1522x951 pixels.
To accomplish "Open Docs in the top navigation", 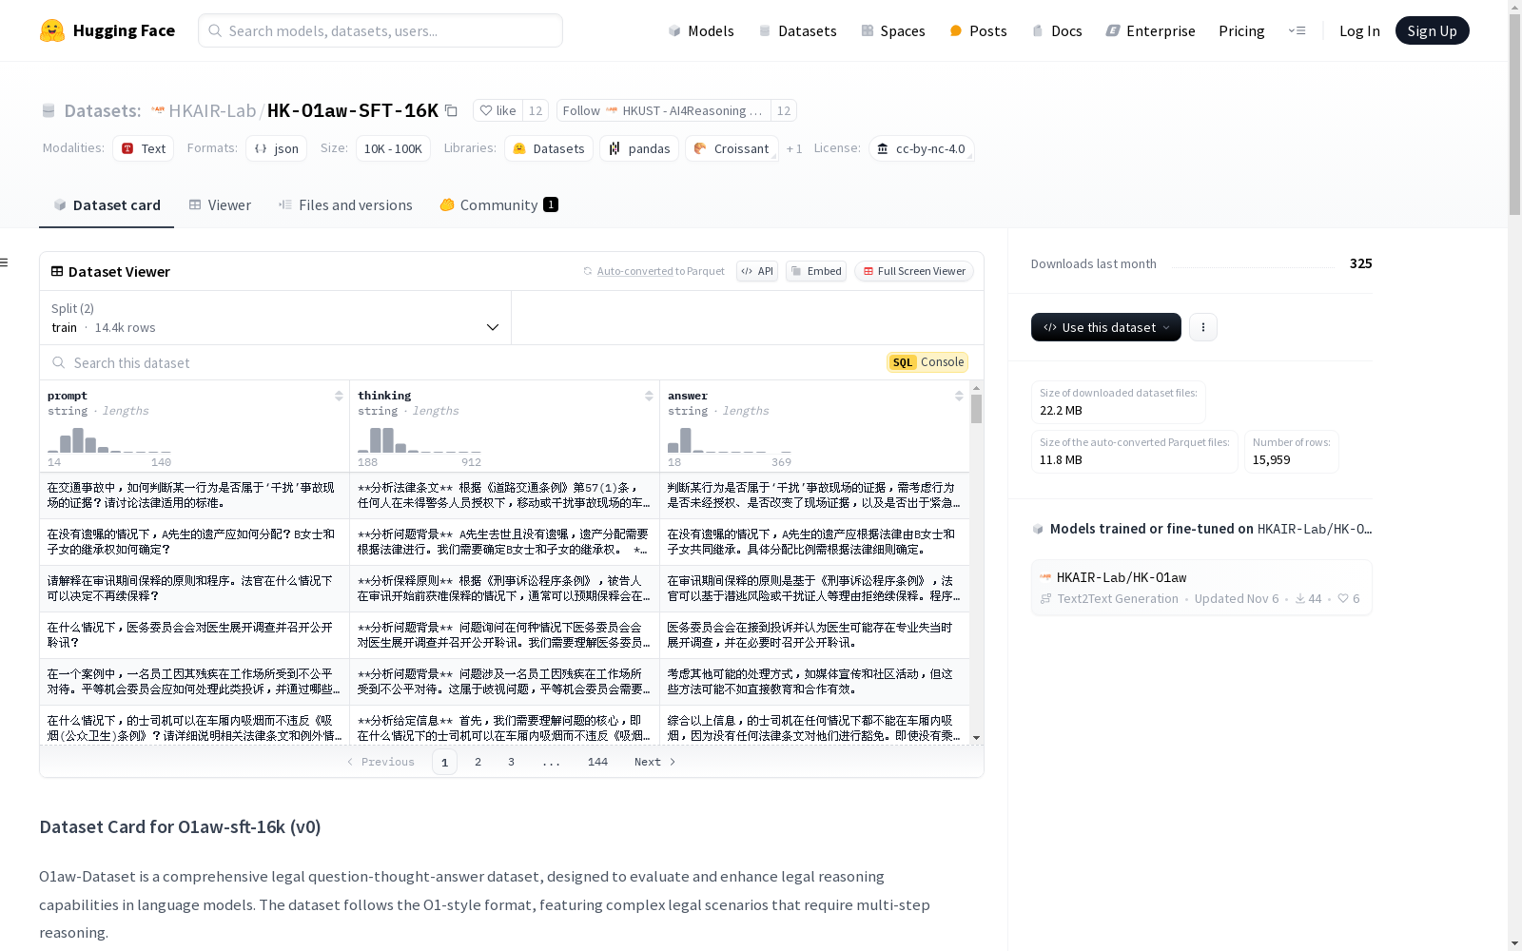I will pos(1057,30).
